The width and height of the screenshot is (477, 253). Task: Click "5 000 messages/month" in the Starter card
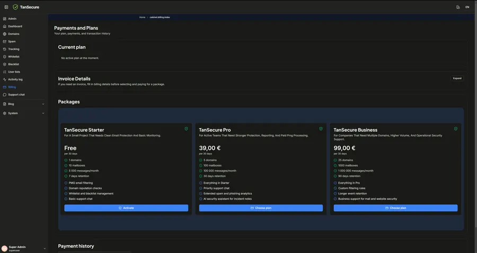coord(84,170)
